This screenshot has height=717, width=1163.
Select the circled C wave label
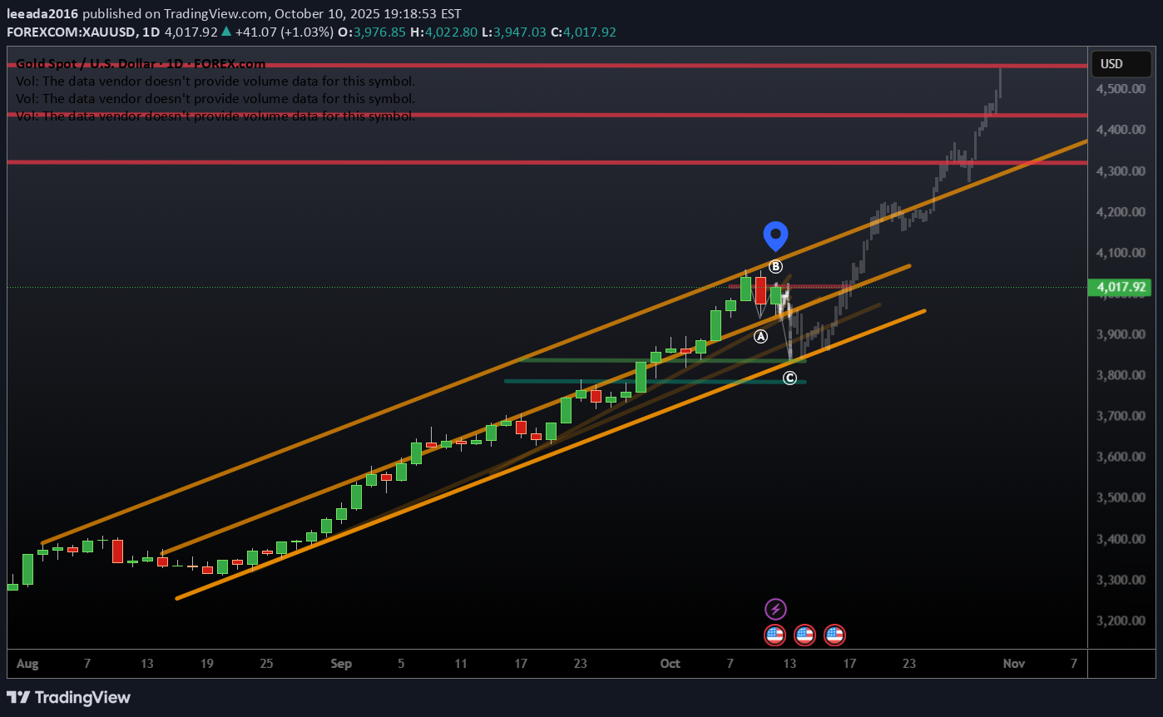click(x=789, y=378)
